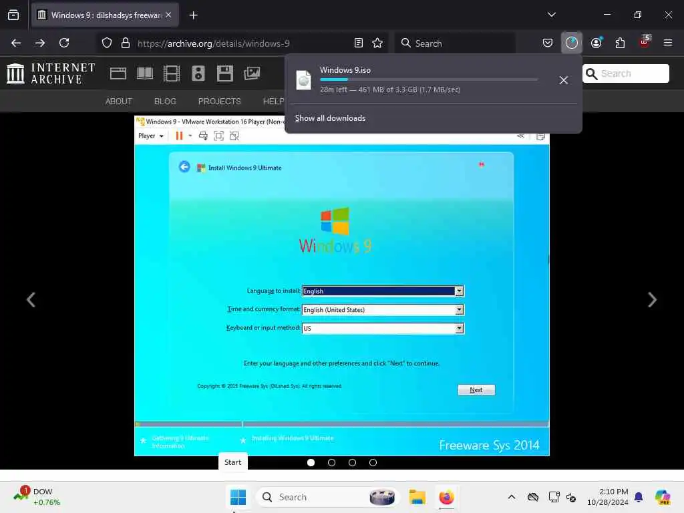Browse the Images icon
The width and height of the screenshot is (684, 513).
pyautogui.click(x=252, y=73)
